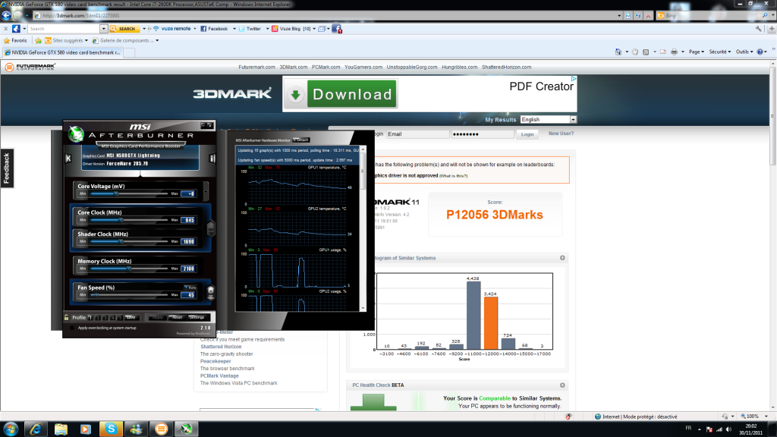Click the Afterburner Reset button
Image resolution: width=777 pixels, height=437 pixels.
178,317
